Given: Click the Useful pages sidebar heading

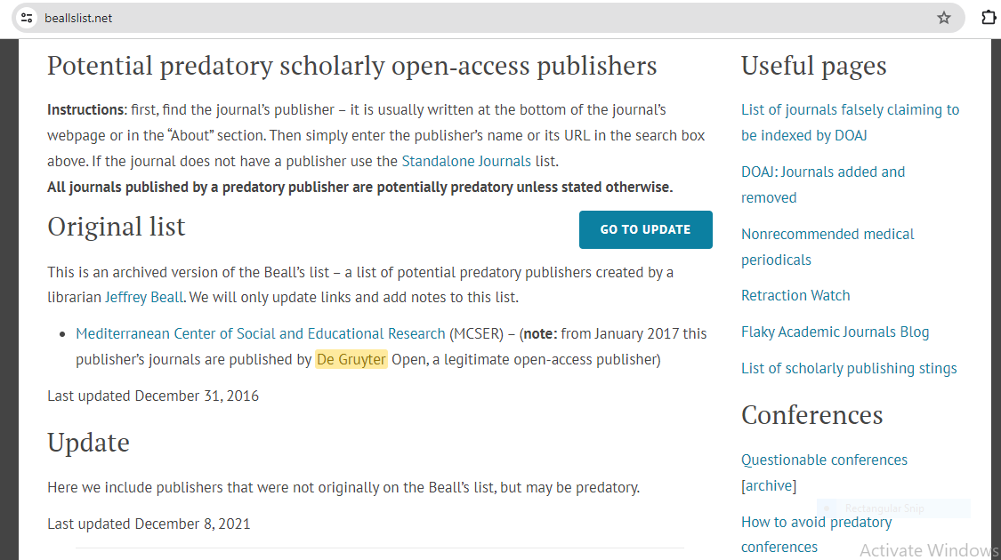Looking at the screenshot, I should pyautogui.click(x=813, y=66).
